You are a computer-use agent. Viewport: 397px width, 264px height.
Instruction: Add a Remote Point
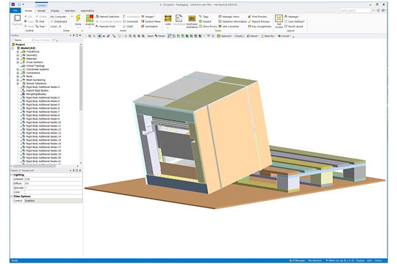point(105,26)
